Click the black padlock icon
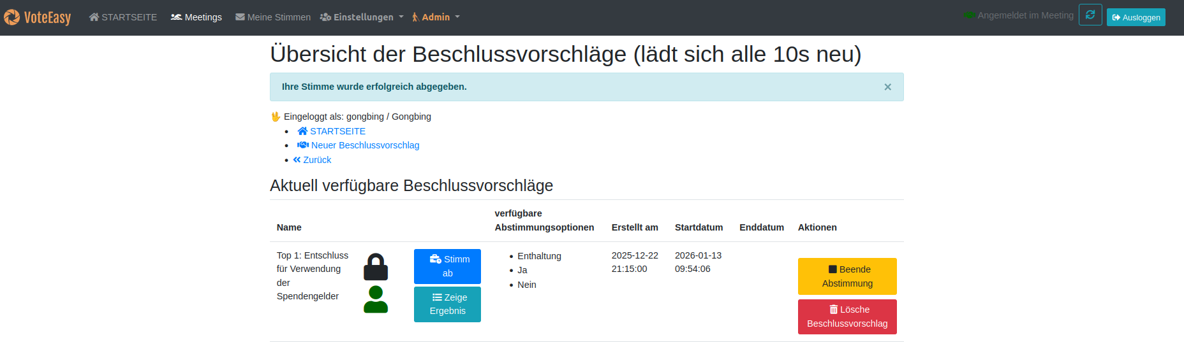 point(376,267)
